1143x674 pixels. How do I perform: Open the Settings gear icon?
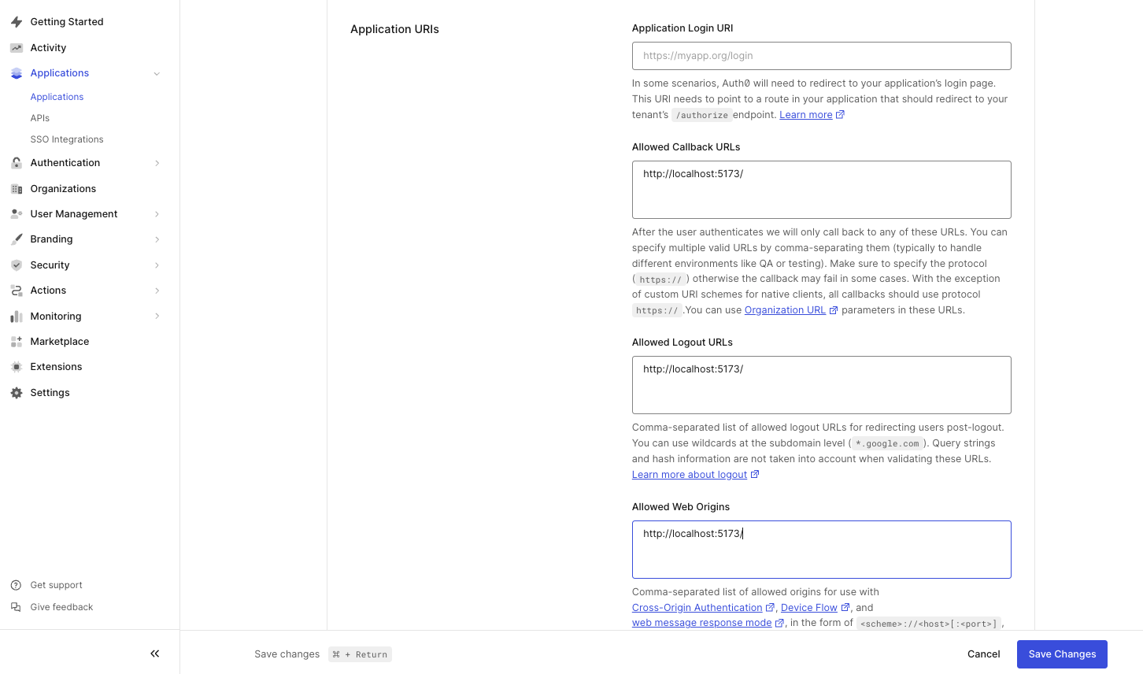click(x=15, y=392)
